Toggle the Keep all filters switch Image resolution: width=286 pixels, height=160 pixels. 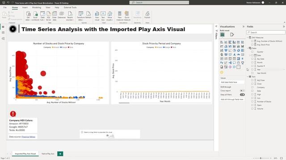242,95
